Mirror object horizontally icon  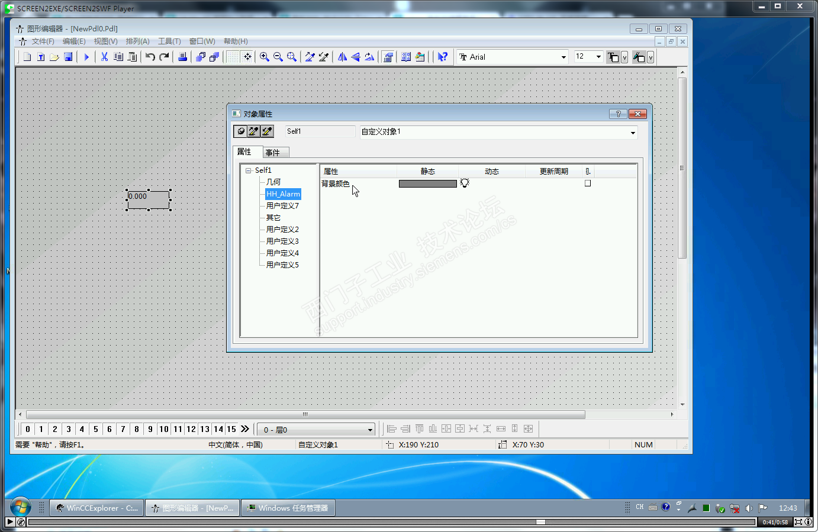click(342, 57)
